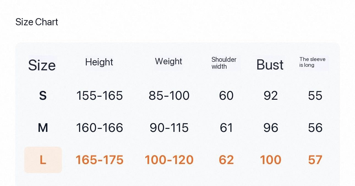Click weight value 85-100

169,96
